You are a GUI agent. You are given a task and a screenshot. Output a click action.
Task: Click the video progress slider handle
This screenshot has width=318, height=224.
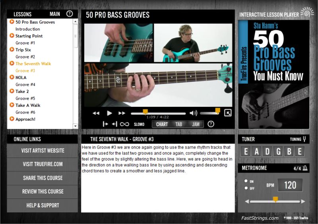tap(145, 112)
